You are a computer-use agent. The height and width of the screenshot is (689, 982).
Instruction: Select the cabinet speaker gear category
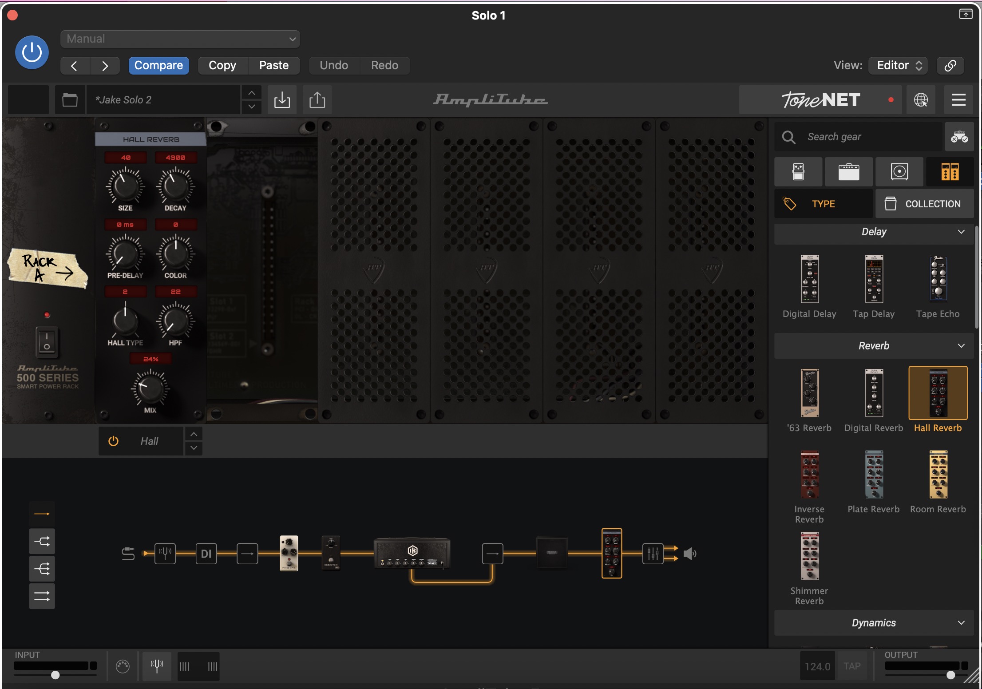899,172
